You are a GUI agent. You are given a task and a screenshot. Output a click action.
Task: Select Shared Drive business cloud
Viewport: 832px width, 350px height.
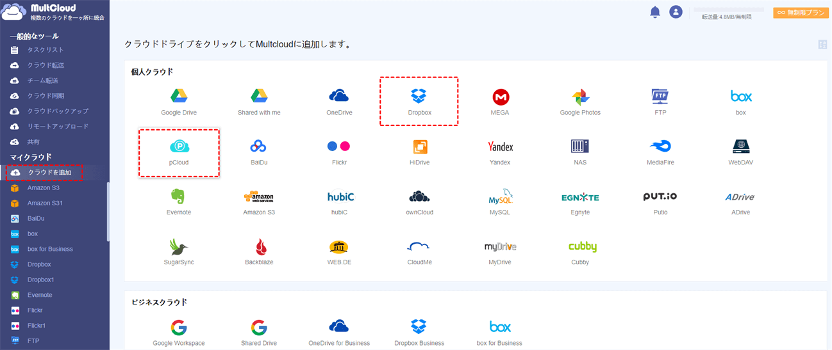click(259, 333)
